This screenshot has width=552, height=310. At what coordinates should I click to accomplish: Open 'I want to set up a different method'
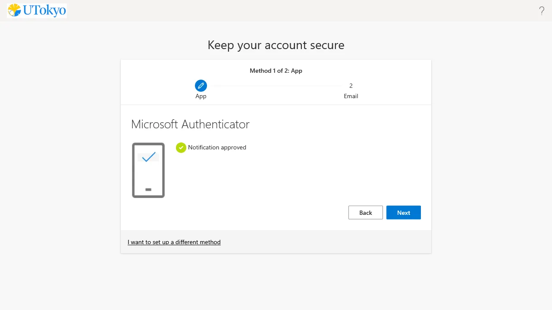point(174,242)
